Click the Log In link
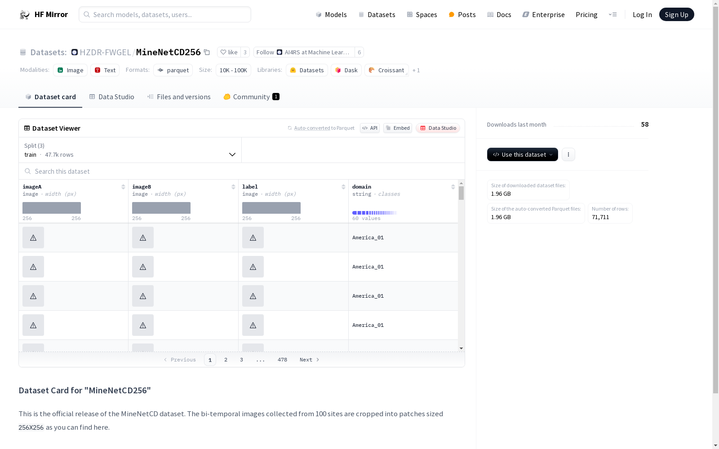Image resolution: width=719 pixels, height=449 pixels. pos(642,14)
